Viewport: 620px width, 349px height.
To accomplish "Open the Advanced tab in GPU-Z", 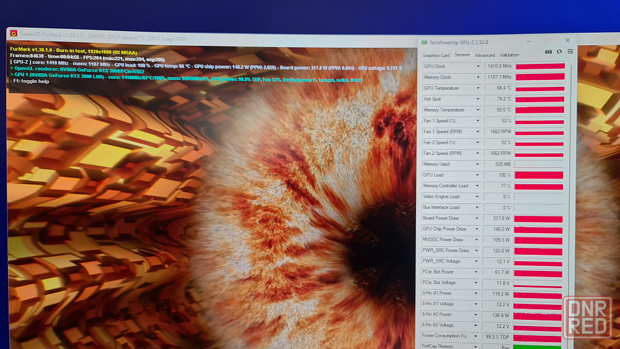I will pyautogui.click(x=484, y=55).
